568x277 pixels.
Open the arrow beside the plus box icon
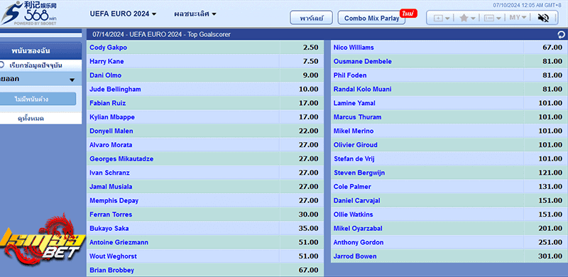447,18
